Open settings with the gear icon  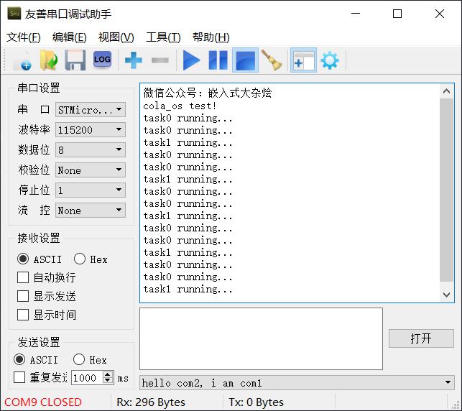pyautogui.click(x=329, y=60)
